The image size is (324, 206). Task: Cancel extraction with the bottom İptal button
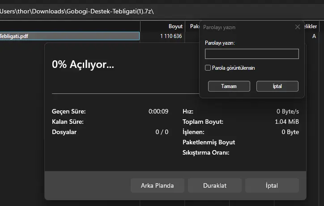pos(272,185)
